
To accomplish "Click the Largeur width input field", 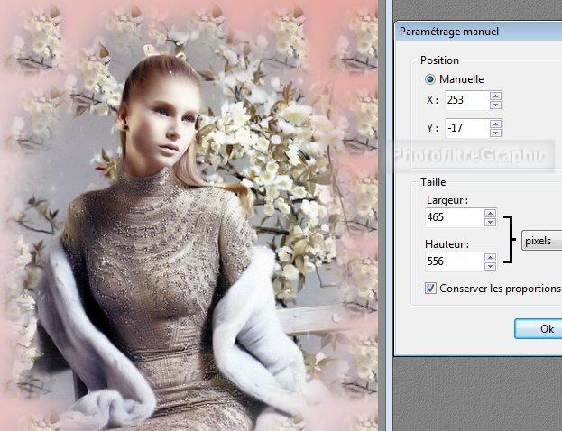I will click(x=454, y=217).
